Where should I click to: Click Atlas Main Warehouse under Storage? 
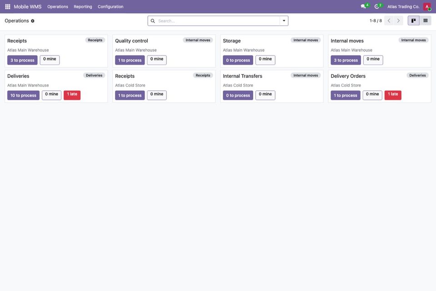(244, 50)
